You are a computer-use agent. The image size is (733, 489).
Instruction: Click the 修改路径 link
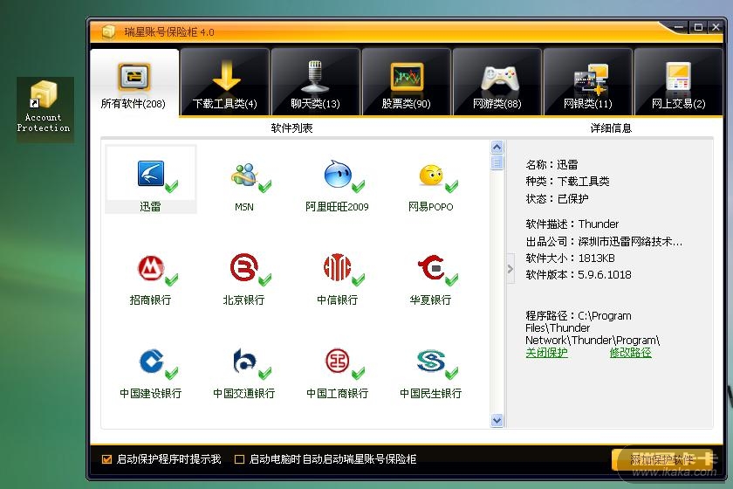[x=630, y=353]
